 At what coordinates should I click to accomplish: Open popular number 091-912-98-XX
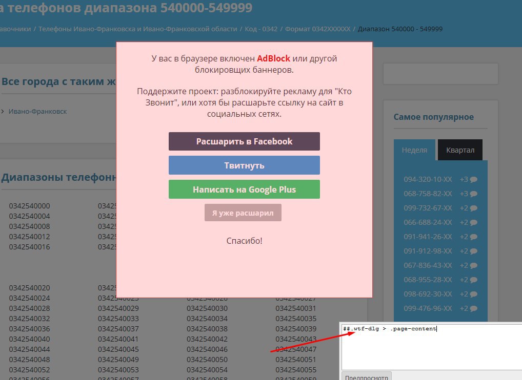(x=428, y=251)
